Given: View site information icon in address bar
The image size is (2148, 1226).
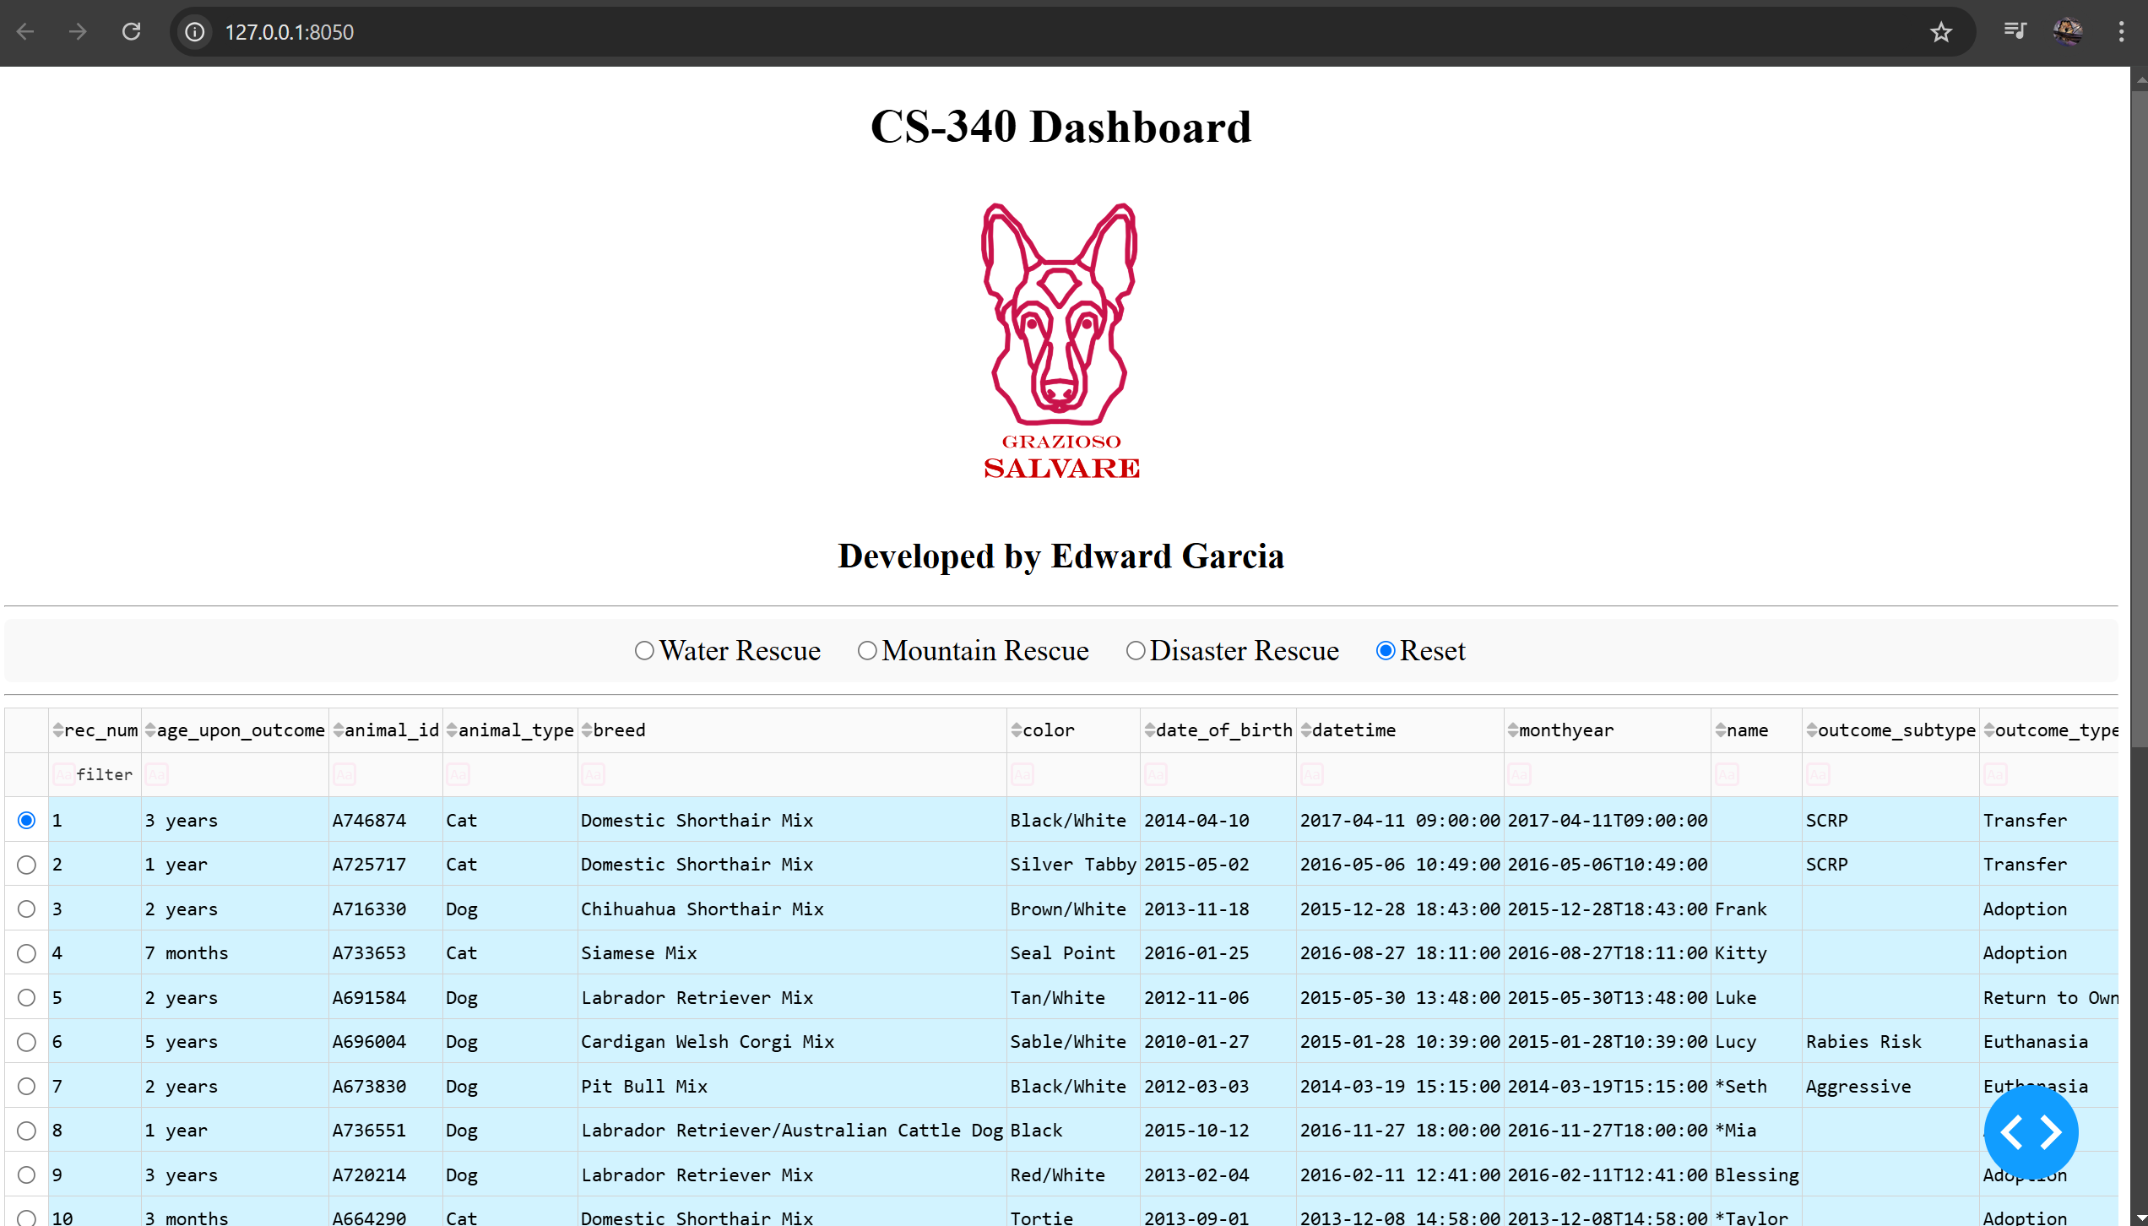Looking at the screenshot, I should [195, 32].
